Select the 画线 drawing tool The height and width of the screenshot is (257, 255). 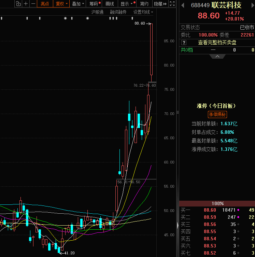point(110,4)
